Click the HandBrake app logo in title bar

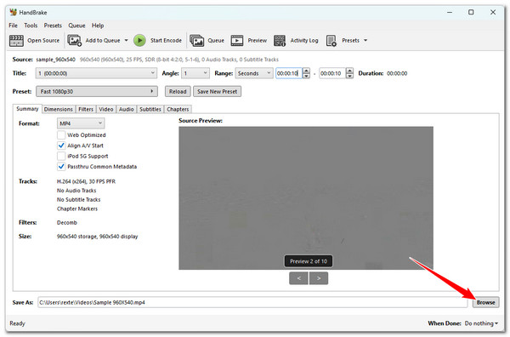tap(13, 13)
